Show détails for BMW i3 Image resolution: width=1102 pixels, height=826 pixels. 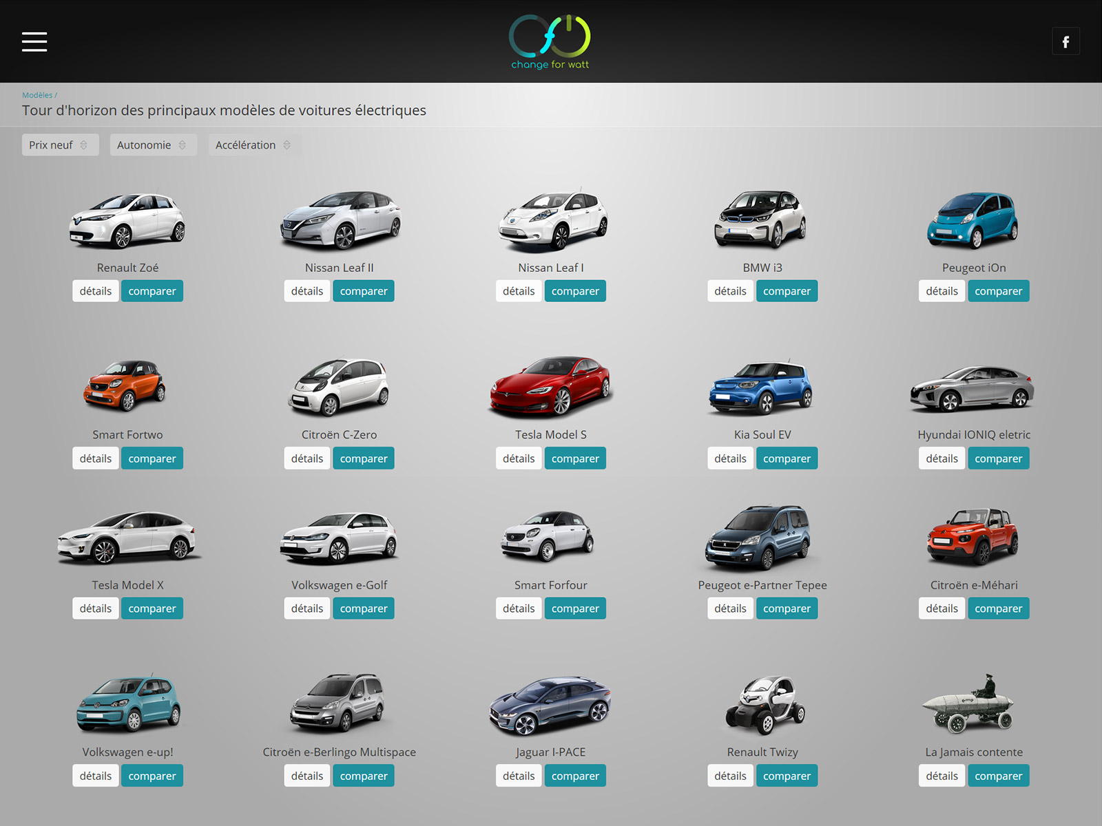730,291
